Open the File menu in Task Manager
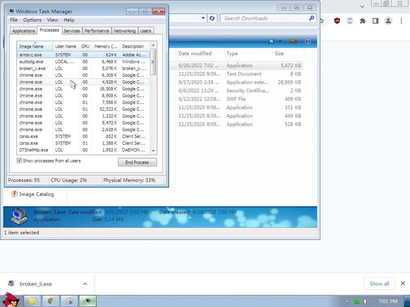 click(x=14, y=20)
